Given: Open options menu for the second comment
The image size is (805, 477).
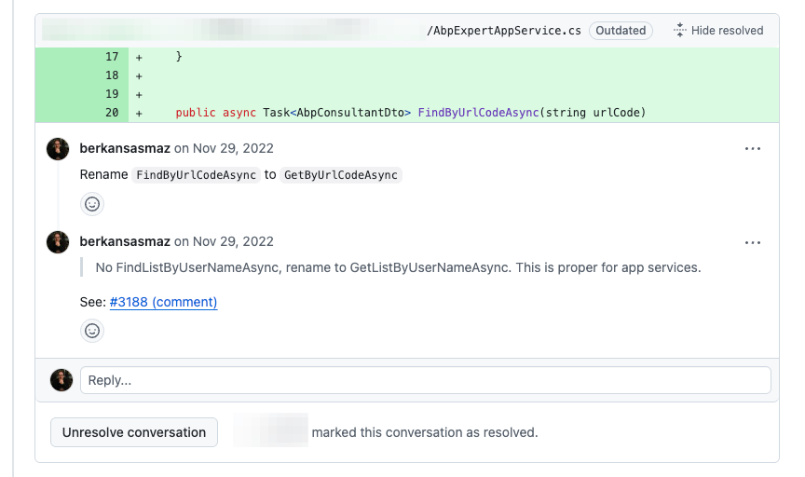Looking at the screenshot, I should pos(753,242).
